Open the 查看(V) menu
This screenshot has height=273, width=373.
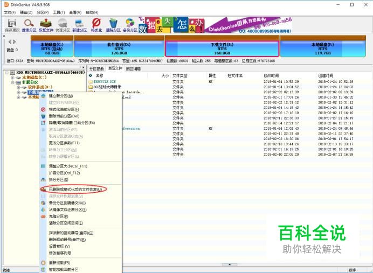(75, 12)
